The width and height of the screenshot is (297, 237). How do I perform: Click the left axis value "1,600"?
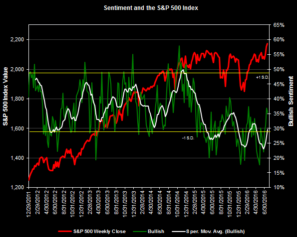[x=17, y=128]
